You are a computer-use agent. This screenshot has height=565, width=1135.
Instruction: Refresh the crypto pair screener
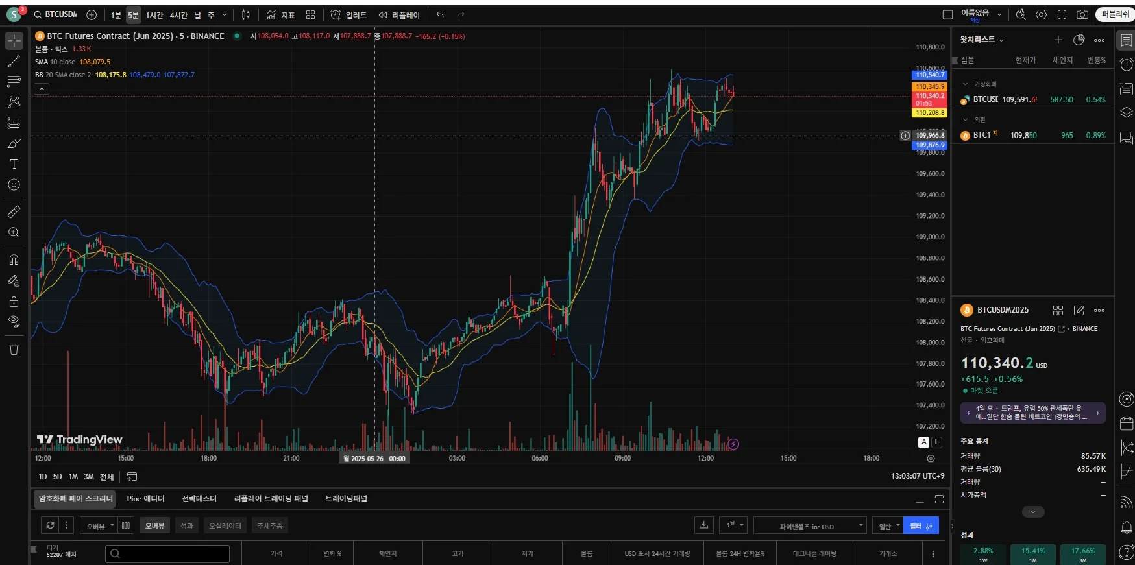click(49, 525)
